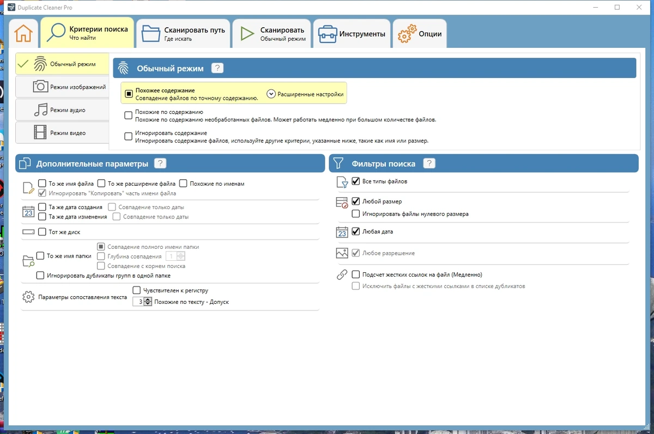Uncheck Все типы файлов filter
The width and height of the screenshot is (654, 434).
[356, 181]
